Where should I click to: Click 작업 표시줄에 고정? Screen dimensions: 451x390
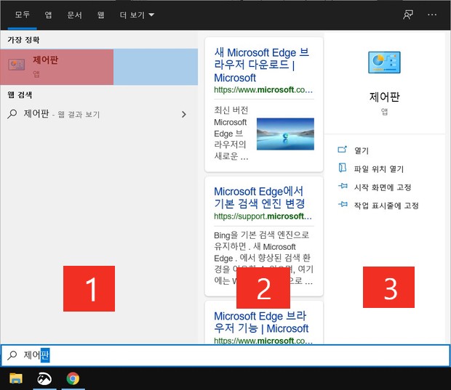click(386, 206)
